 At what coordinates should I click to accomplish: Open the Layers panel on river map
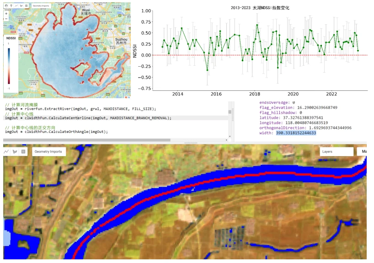tap(337, 152)
